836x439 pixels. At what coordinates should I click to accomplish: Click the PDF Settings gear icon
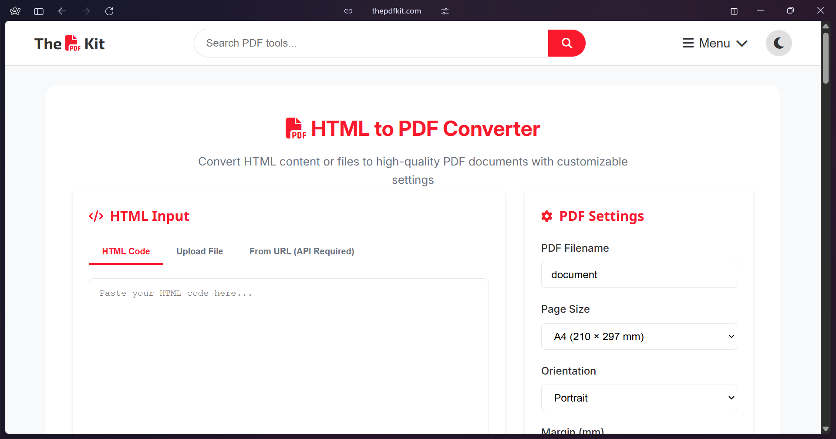click(547, 216)
